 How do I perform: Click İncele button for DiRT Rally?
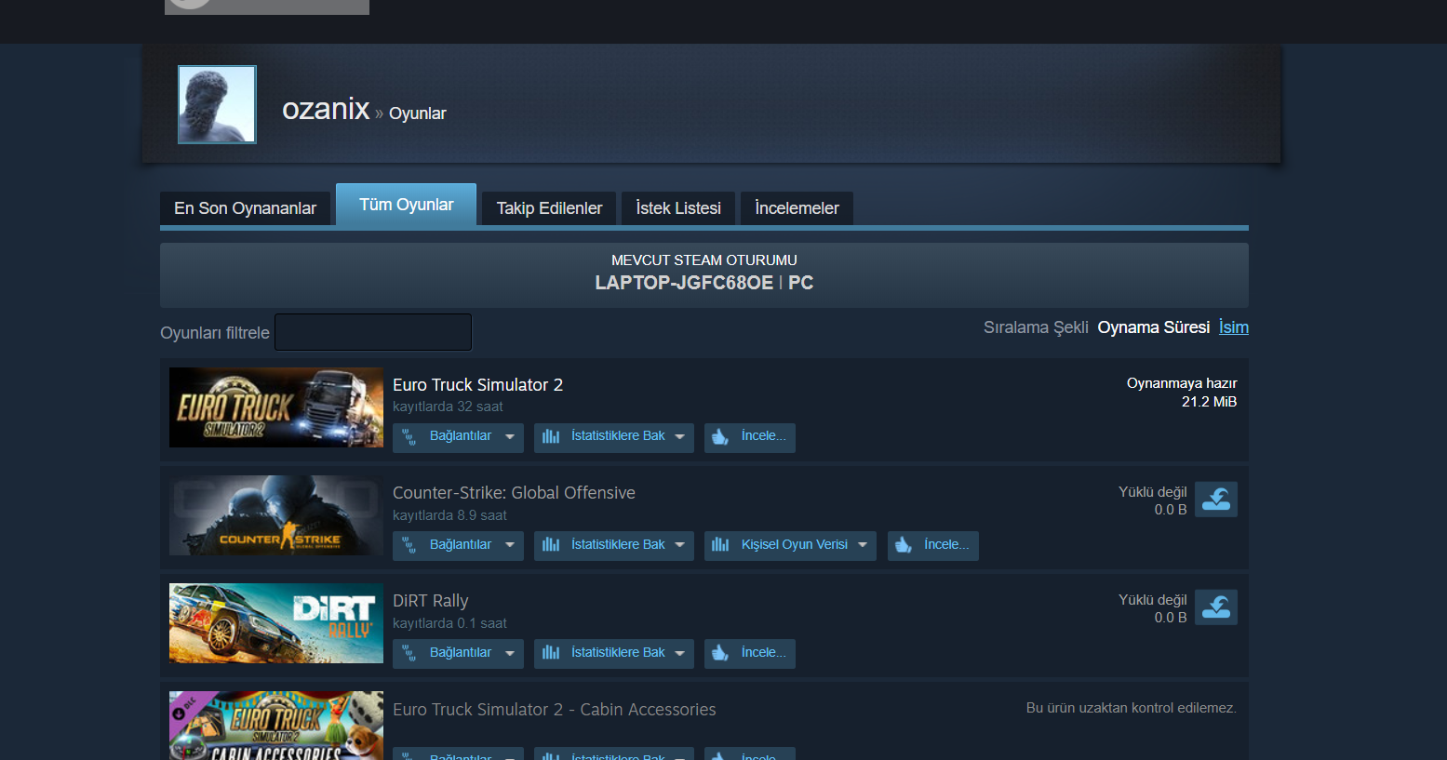pos(750,653)
